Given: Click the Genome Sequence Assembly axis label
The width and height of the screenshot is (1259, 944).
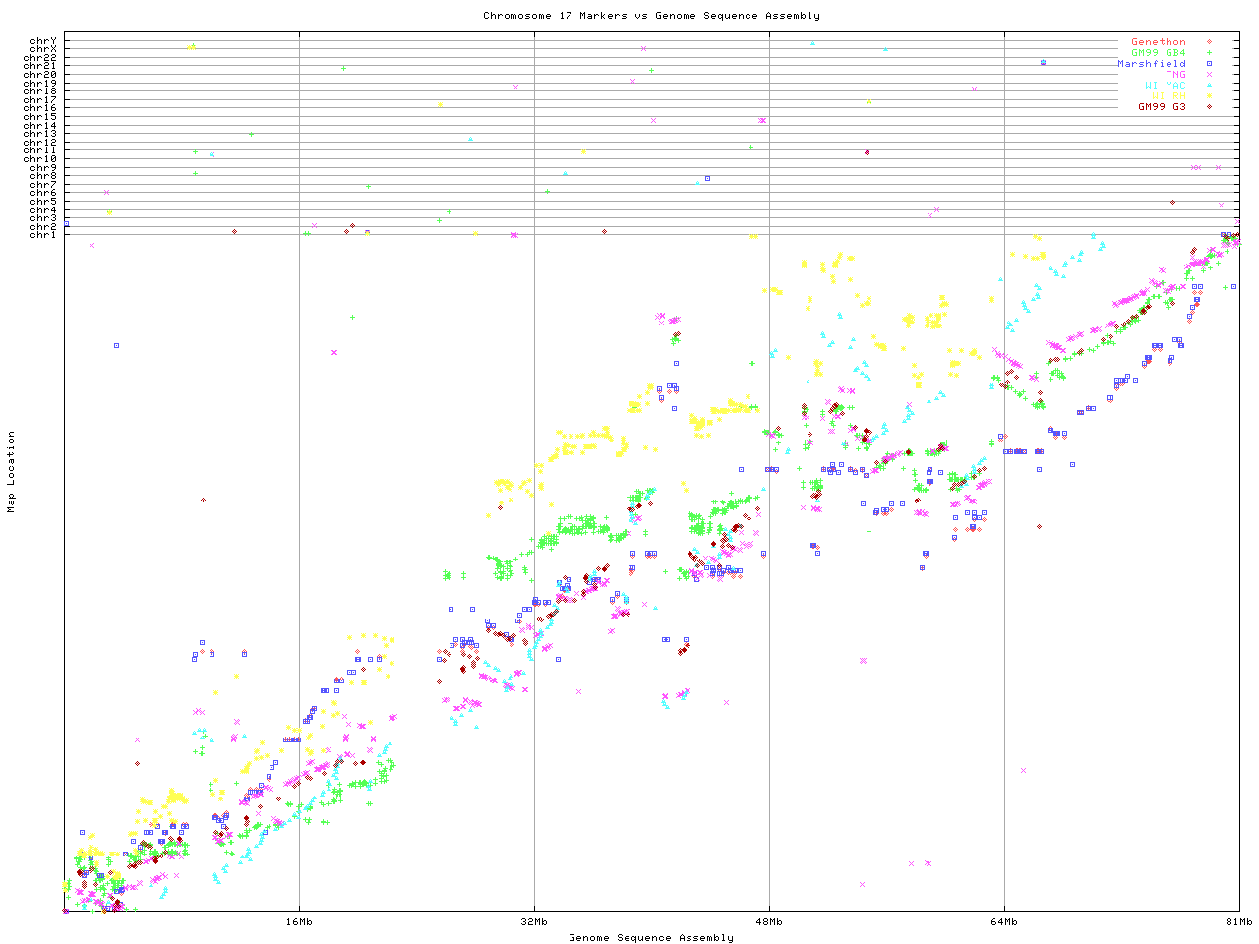Looking at the screenshot, I should point(651,938).
